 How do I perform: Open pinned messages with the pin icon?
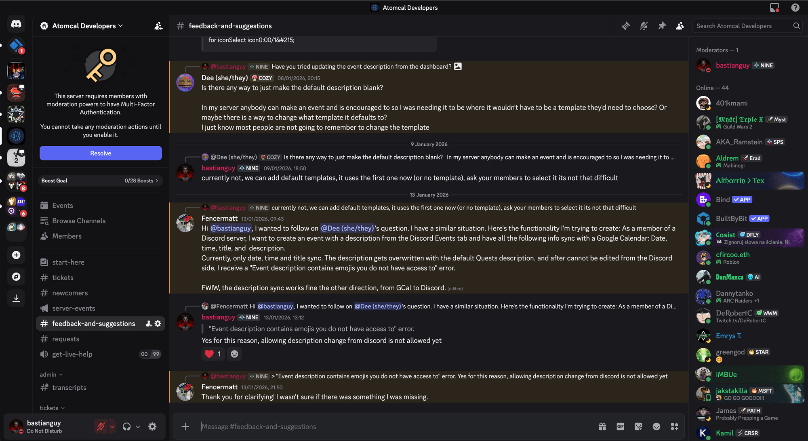tap(662, 26)
